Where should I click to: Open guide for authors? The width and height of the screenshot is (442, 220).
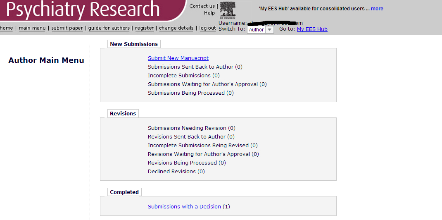(x=109, y=28)
